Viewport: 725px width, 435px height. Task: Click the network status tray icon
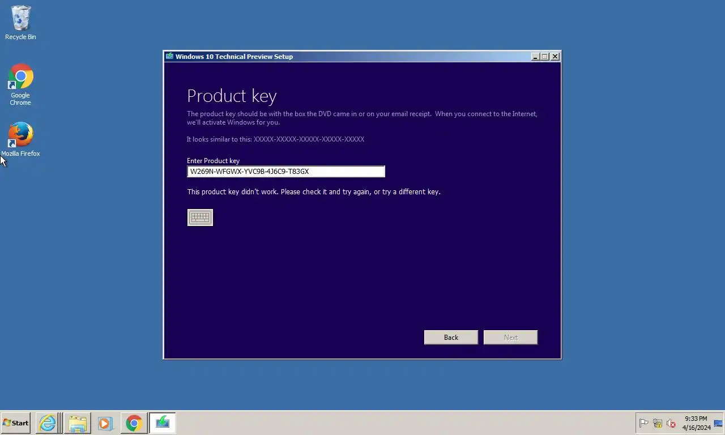coord(658,423)
